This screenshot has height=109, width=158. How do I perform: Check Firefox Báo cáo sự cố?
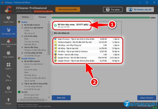click(22, 33)
